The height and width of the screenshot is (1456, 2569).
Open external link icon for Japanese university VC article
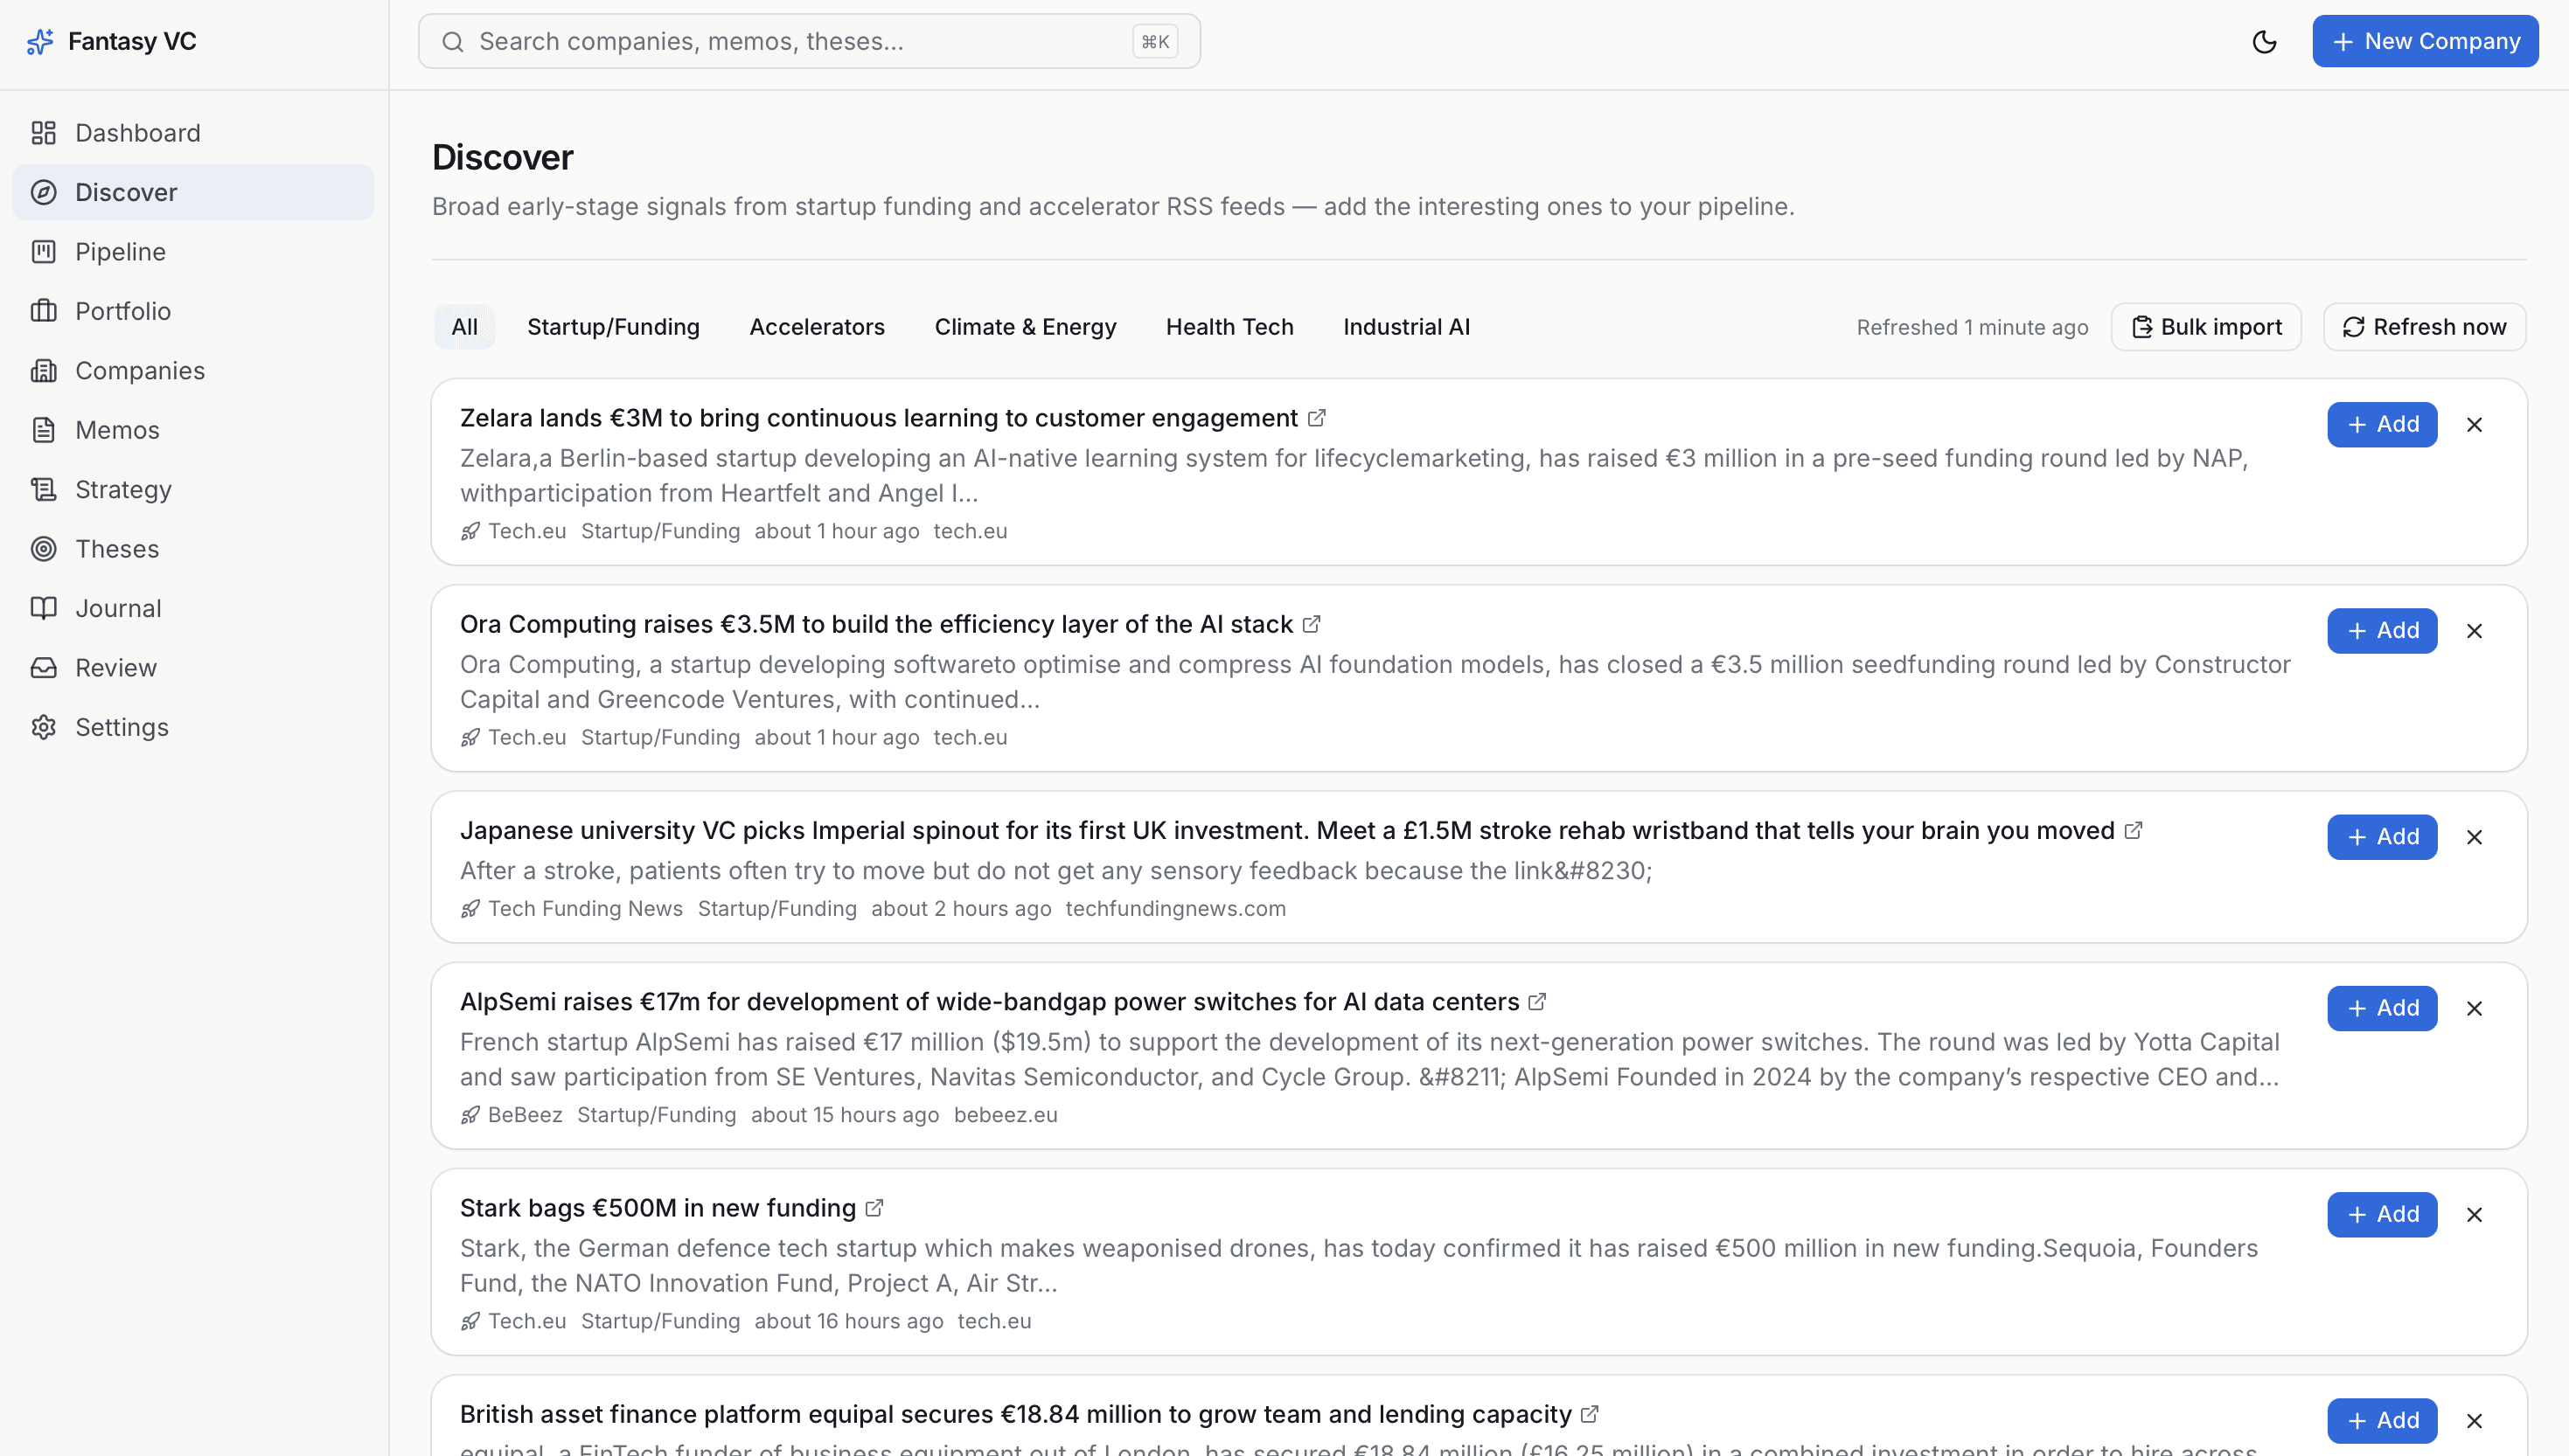[x=2134, y=830]
